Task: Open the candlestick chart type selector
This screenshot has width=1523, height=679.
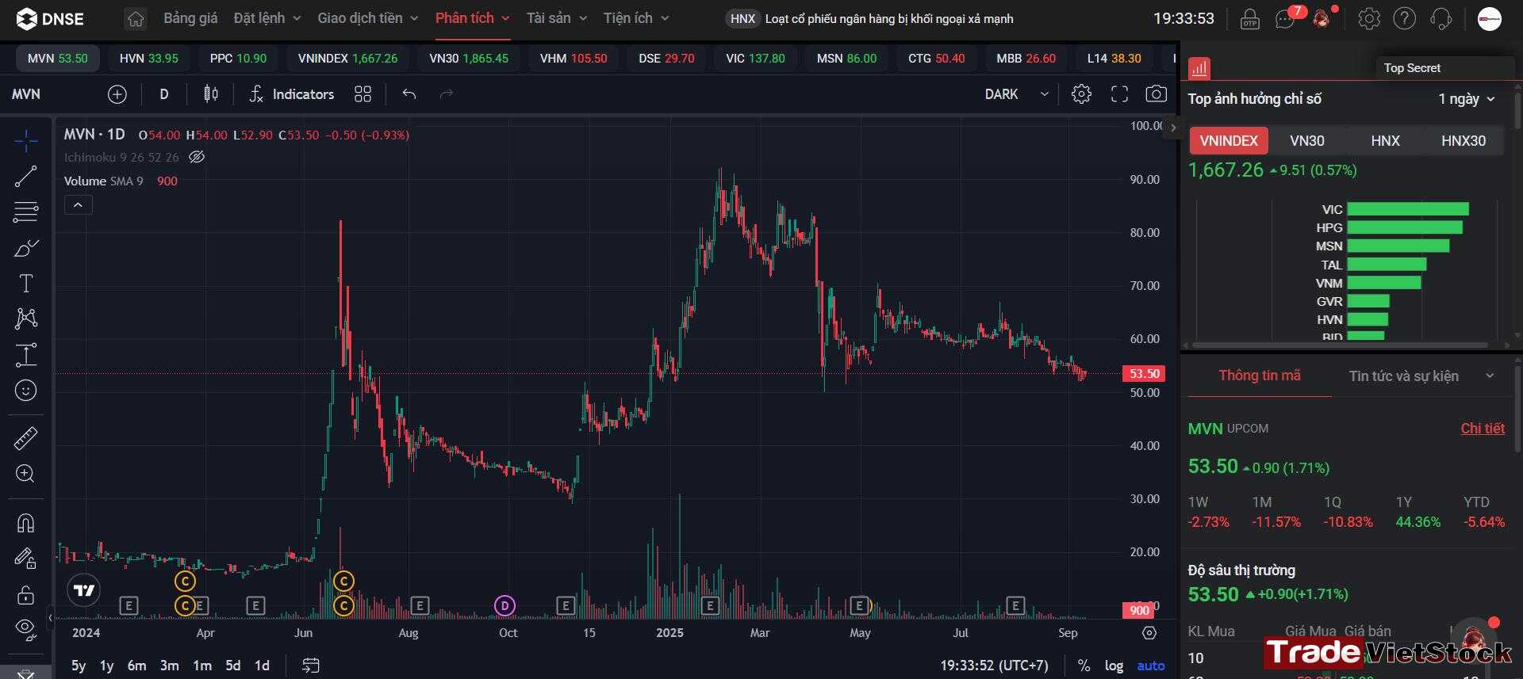Action: 210,94
